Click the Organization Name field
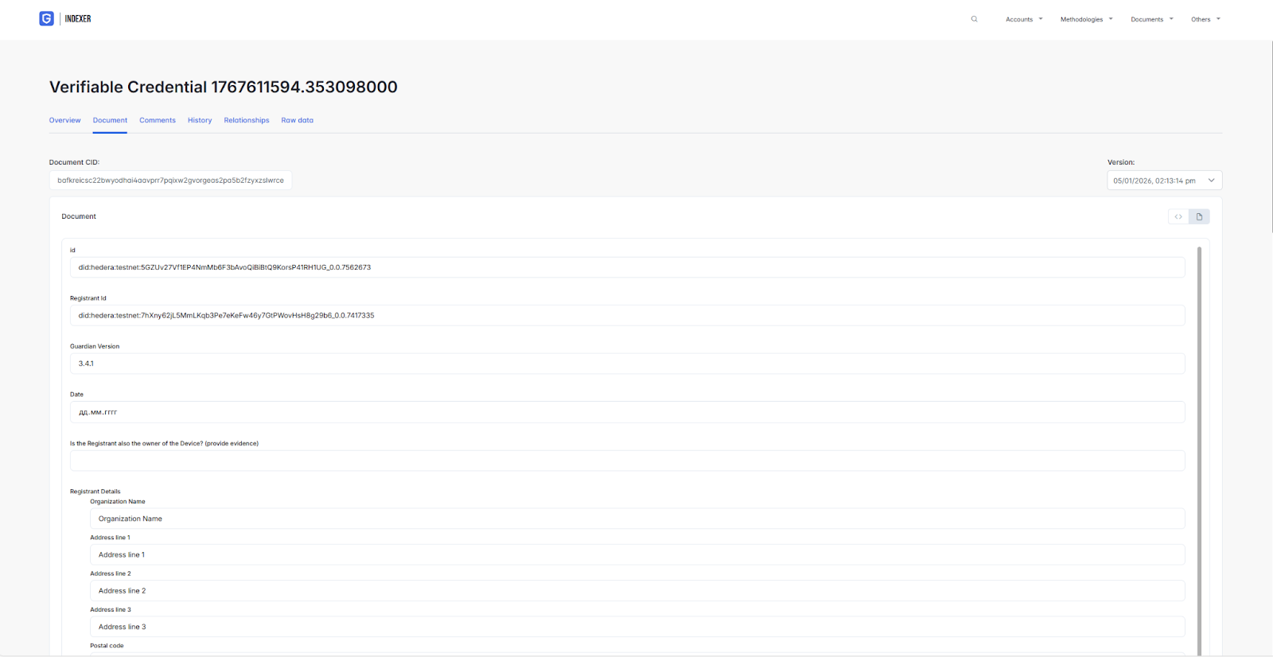The image size is (1273, 657). pyautogui.click(x=636, y=519)
